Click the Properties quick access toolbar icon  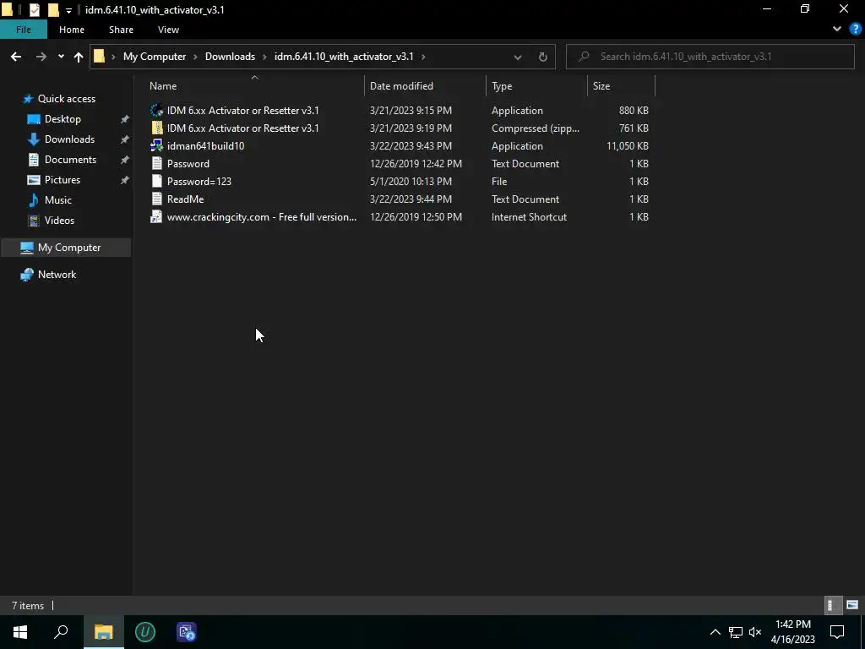[x=34, y=10]
